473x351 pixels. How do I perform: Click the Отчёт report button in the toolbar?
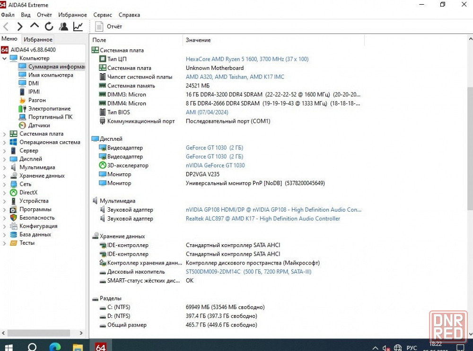point(109,26)
